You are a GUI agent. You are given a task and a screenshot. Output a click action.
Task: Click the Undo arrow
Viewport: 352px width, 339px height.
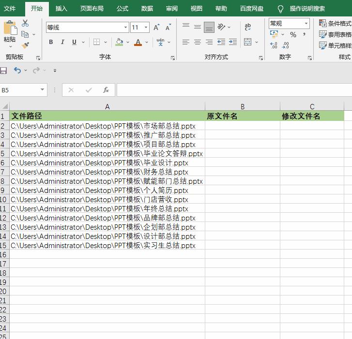click(17, 71)
